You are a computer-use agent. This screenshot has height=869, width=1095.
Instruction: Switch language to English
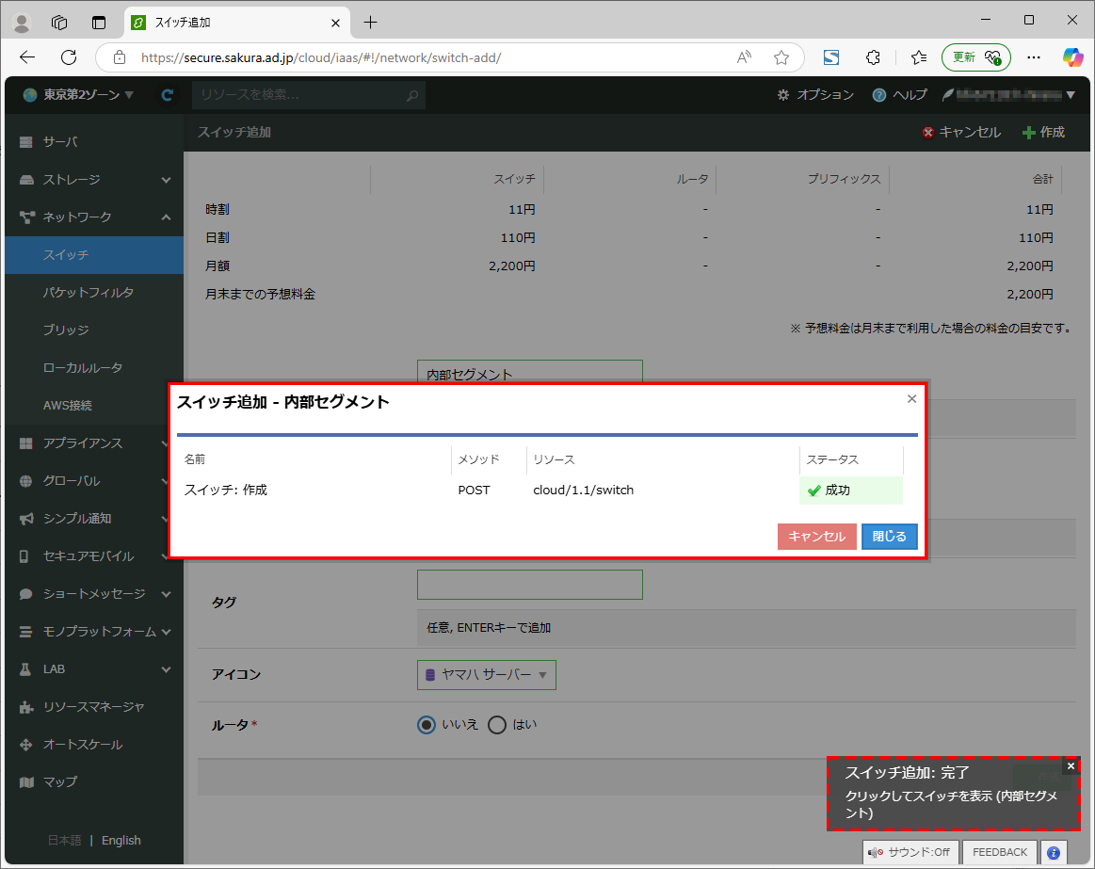121,841
